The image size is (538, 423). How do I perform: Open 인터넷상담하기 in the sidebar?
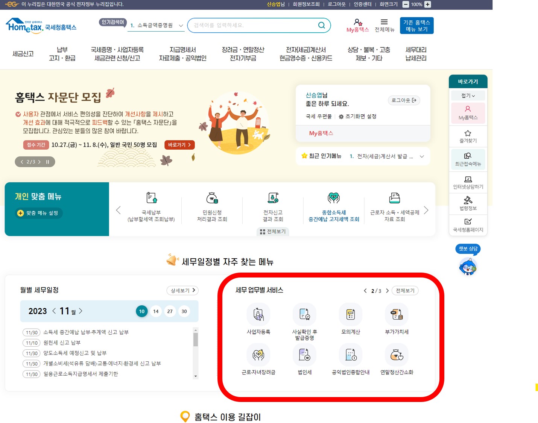click(x=468, y=183)
